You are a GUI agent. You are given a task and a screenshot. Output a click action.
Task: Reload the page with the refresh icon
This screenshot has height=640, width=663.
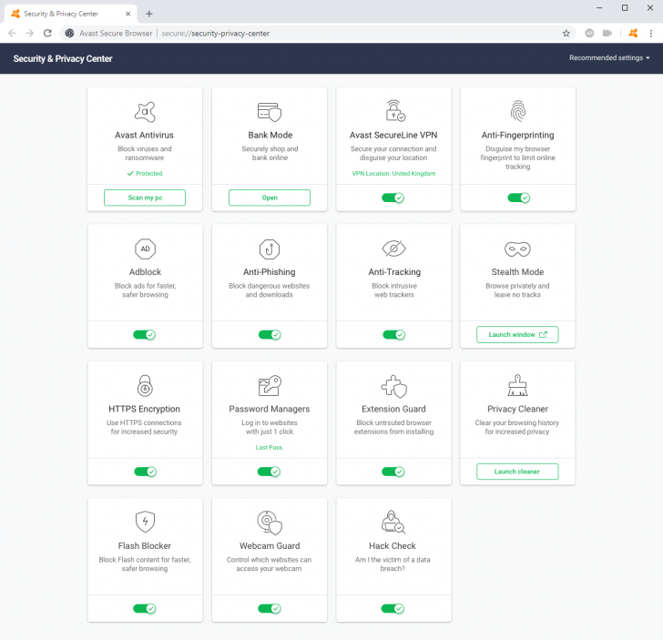pos(47,33)
